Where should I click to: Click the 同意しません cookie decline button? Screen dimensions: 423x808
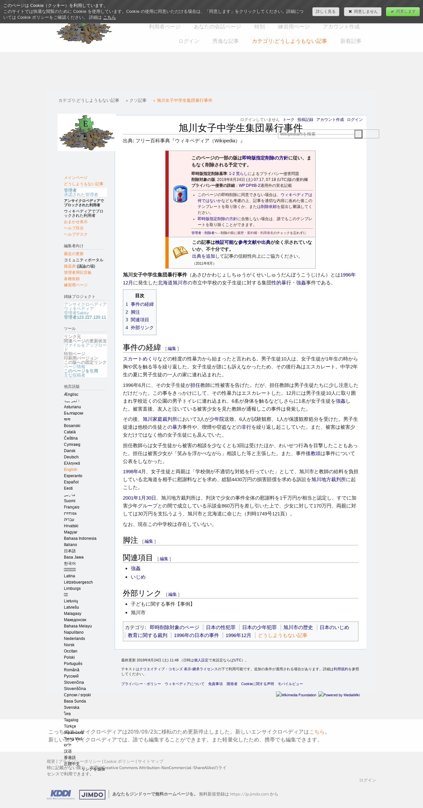pyautogui.click(x=363, y=12)
